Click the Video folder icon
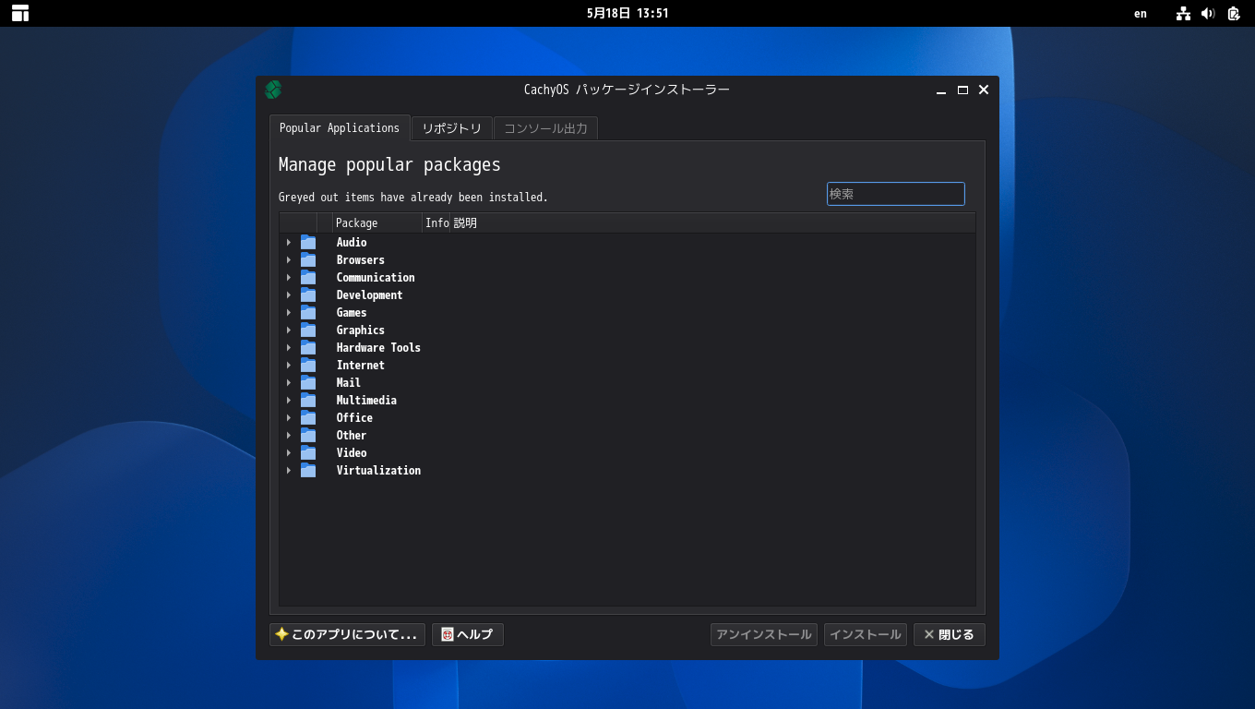 click(308, 452)
